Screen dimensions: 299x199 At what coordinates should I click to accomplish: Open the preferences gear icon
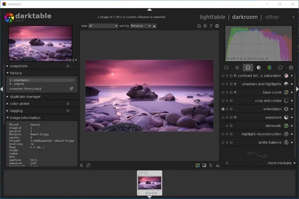tap(217, 26)
